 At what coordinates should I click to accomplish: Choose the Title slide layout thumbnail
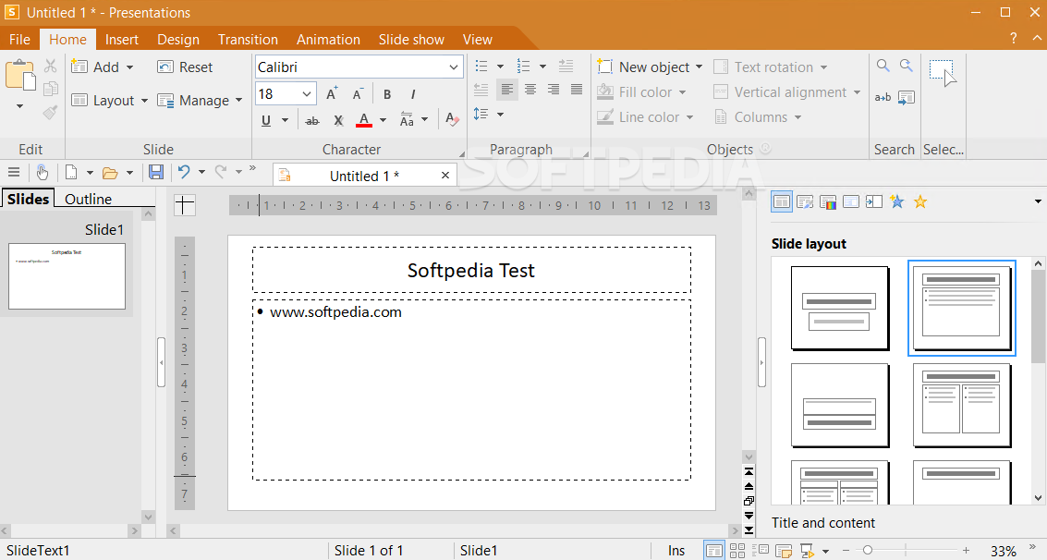tap(840, 308)
